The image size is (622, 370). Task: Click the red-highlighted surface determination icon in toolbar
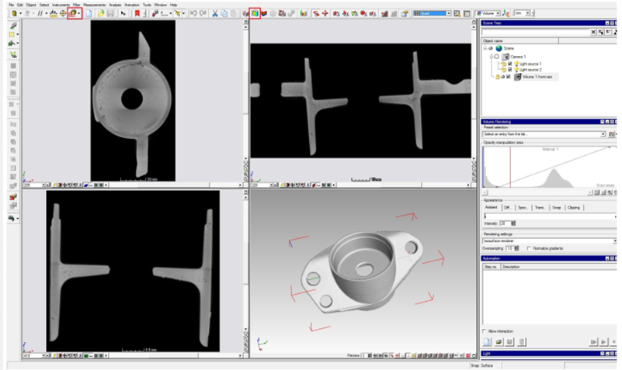[x=74, y=13]
